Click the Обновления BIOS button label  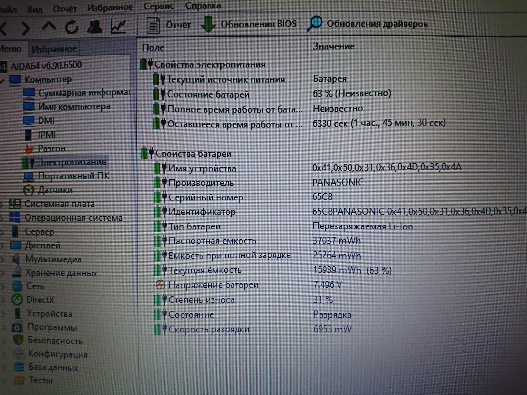pyautogui.click(x=259, y=24)
